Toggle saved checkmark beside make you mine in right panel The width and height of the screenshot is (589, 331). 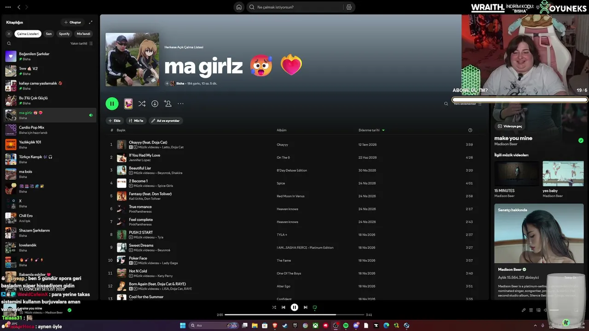[x=581, y=141]
